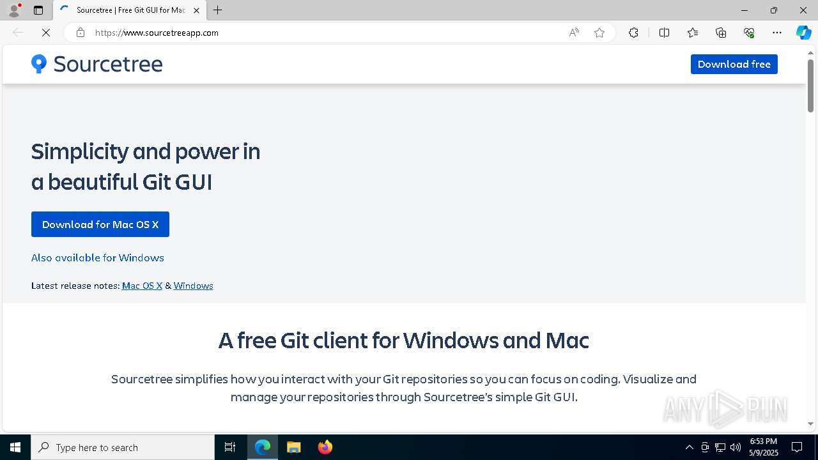
Task: Stop loading the page
Action: point(46,33)
